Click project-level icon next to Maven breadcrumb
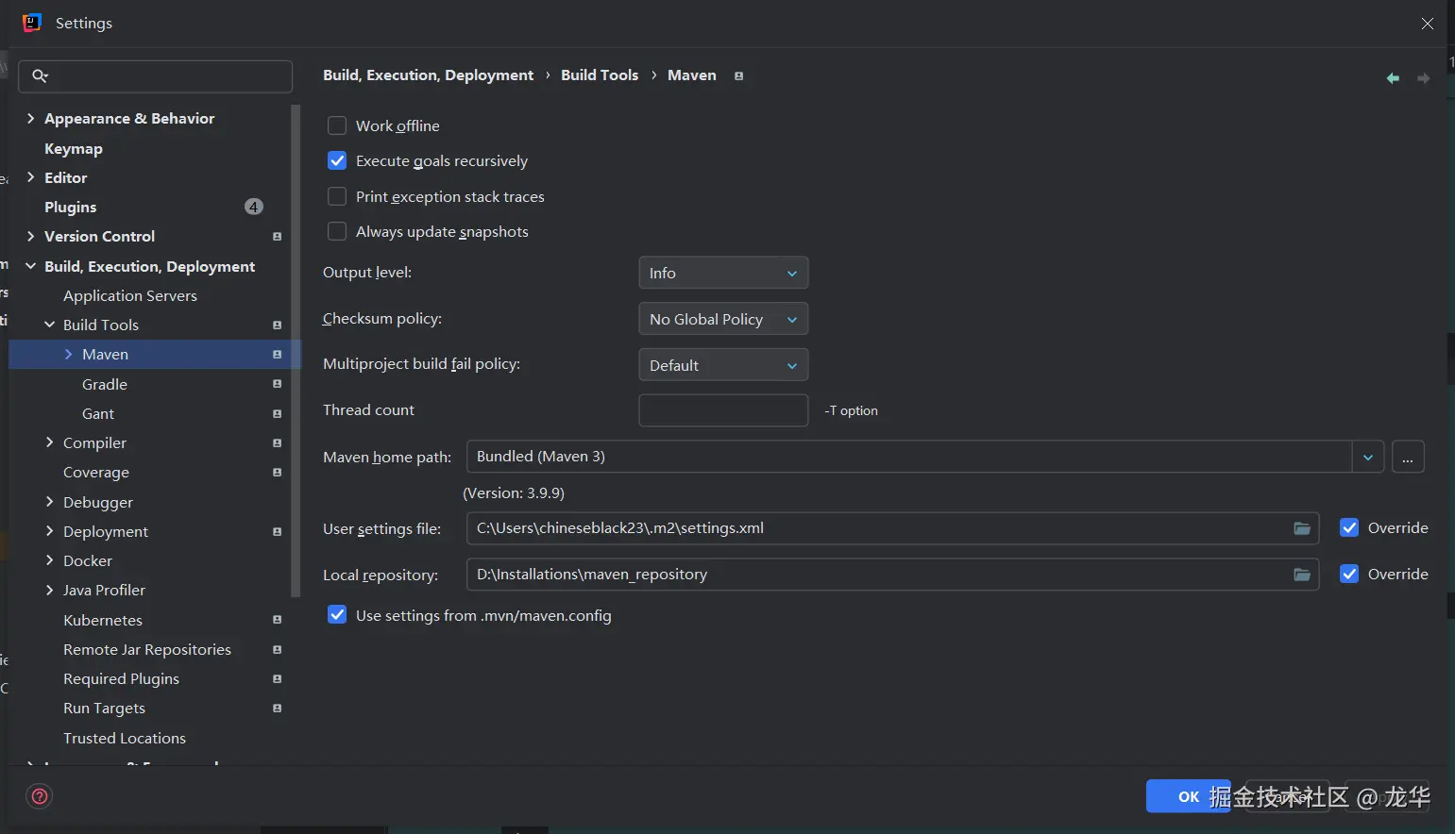The height and width of the screenshot is (834, 1455). point(738,75)
